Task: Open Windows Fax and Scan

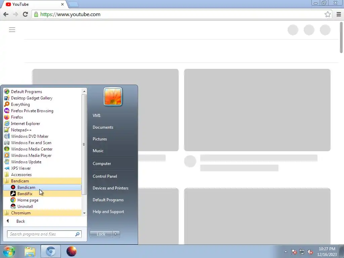Action: [42, 142]
